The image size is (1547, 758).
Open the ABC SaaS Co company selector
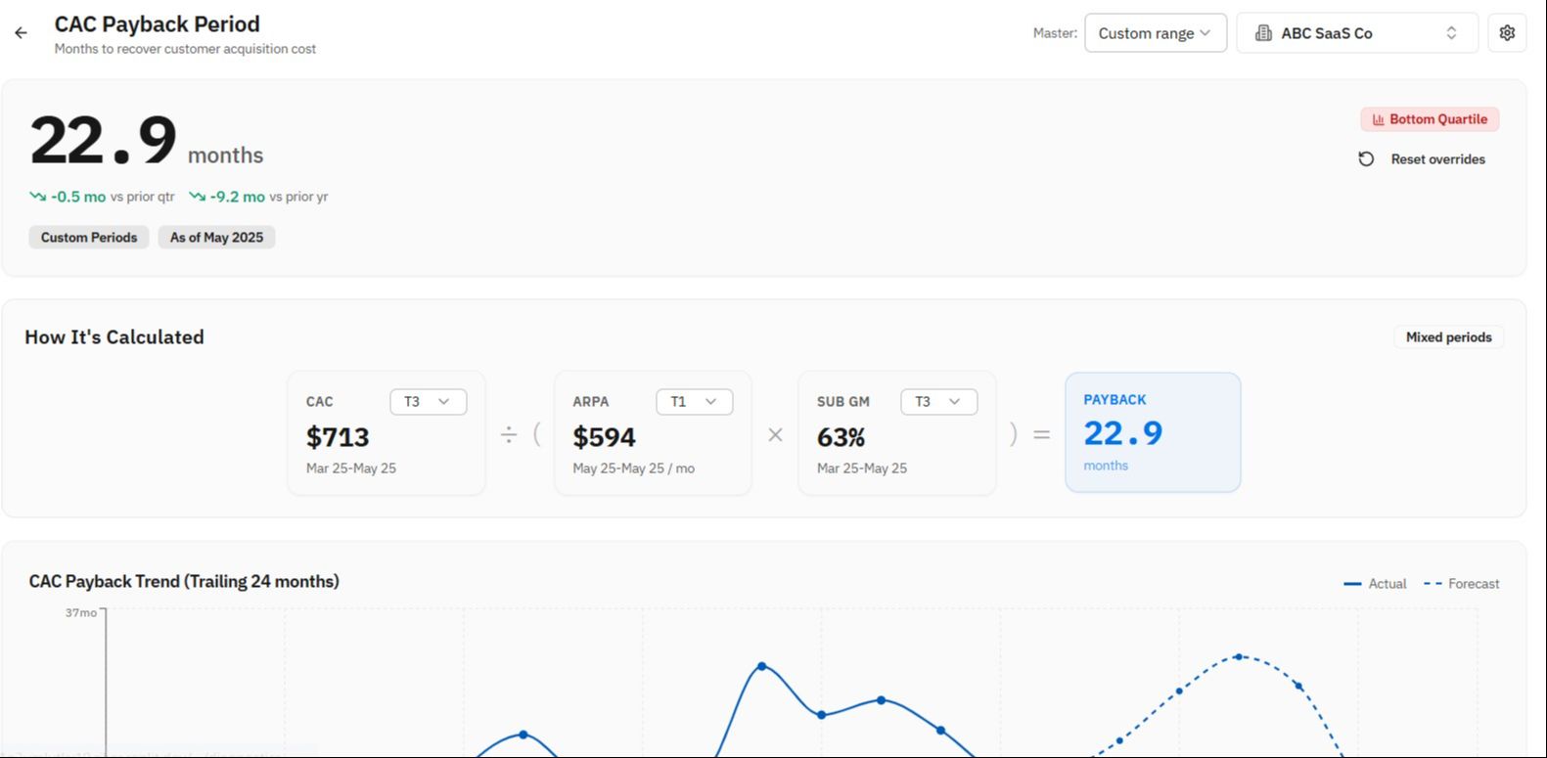1356,33
